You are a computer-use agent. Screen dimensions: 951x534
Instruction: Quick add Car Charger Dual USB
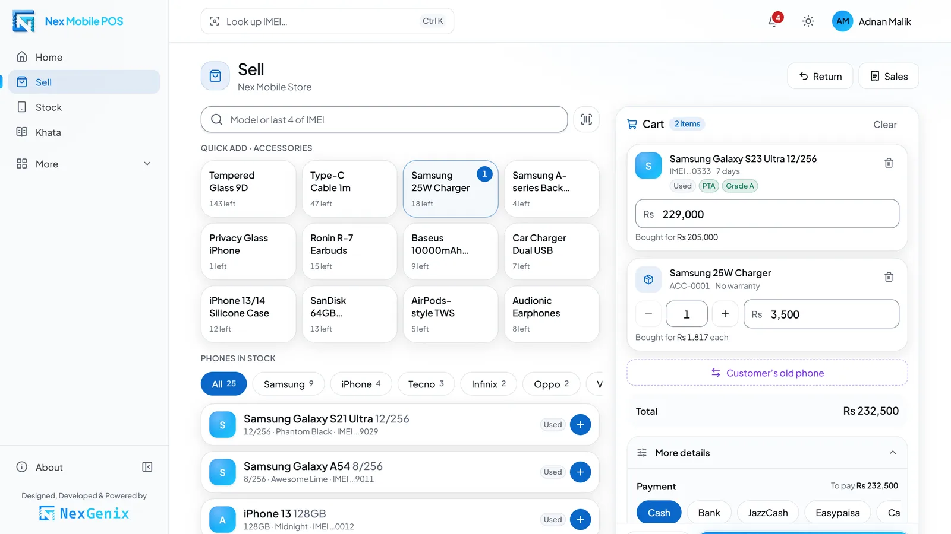coord(552,252)
